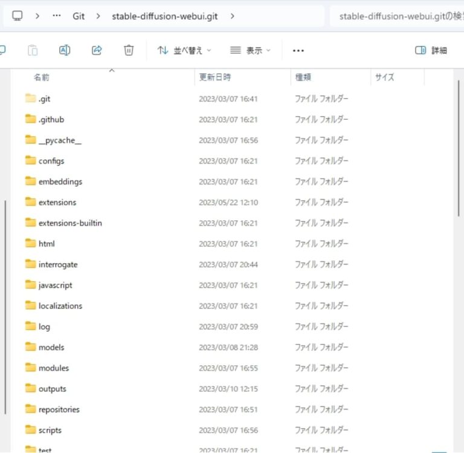This screenshot has width=464, height=453.
Task: Select the models folder icon
Action: (x=31, y=347)
